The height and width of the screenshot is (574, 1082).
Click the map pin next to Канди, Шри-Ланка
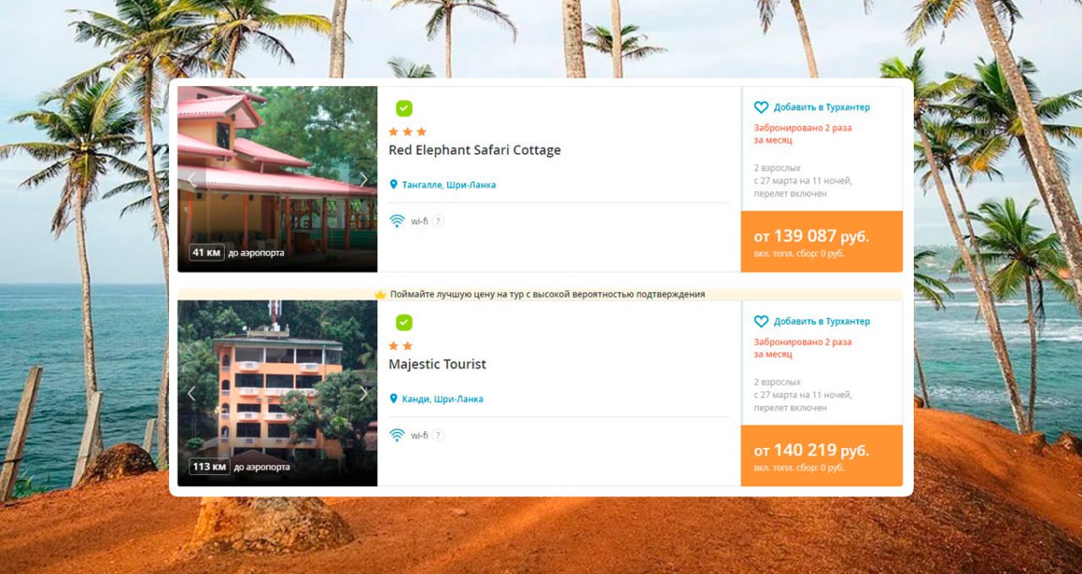pos(393,398)
